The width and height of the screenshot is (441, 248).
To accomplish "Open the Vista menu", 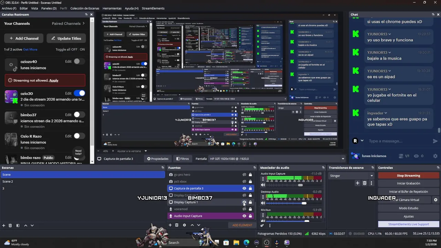I will (34, 8).
